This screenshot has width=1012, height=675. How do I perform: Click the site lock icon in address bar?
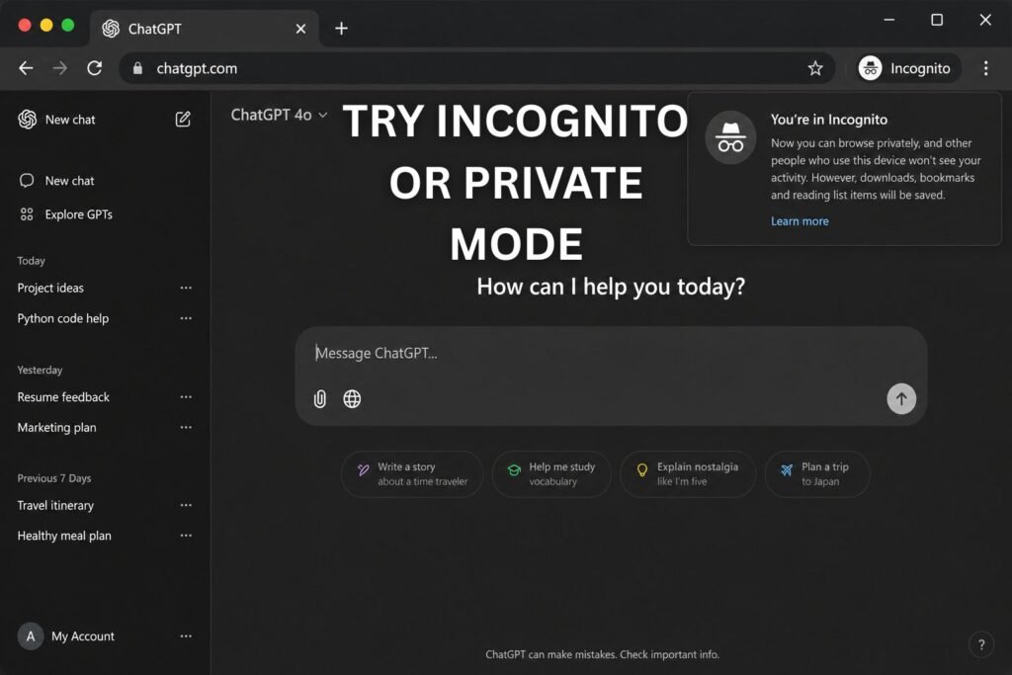(x=137, y=68)
